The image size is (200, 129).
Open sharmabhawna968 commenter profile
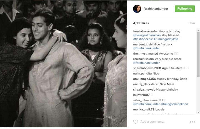[147, 68]
